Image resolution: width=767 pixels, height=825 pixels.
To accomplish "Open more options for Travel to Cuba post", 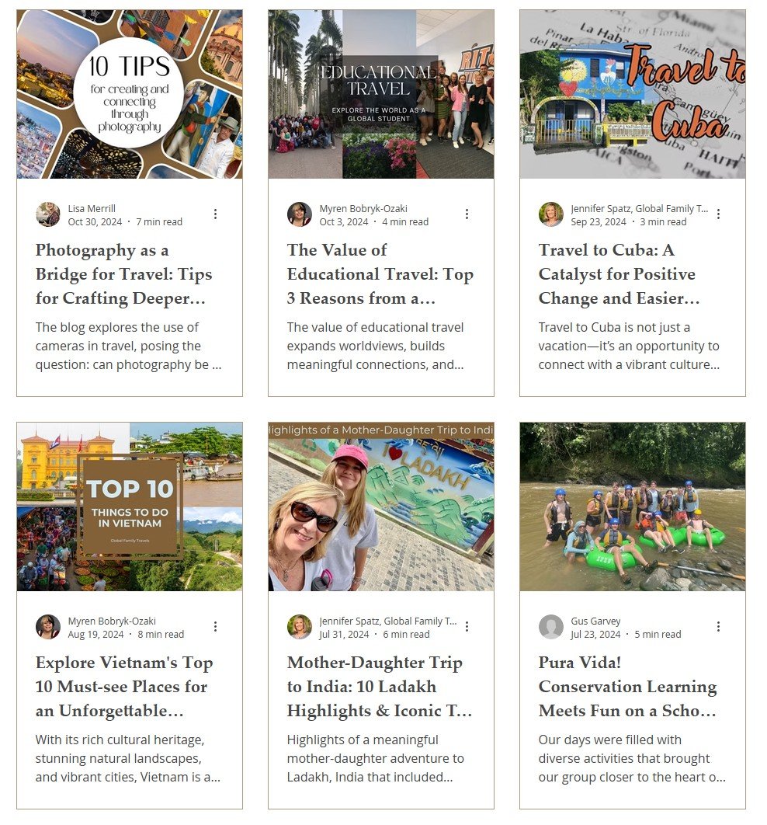I will click(x=718, y=214).
